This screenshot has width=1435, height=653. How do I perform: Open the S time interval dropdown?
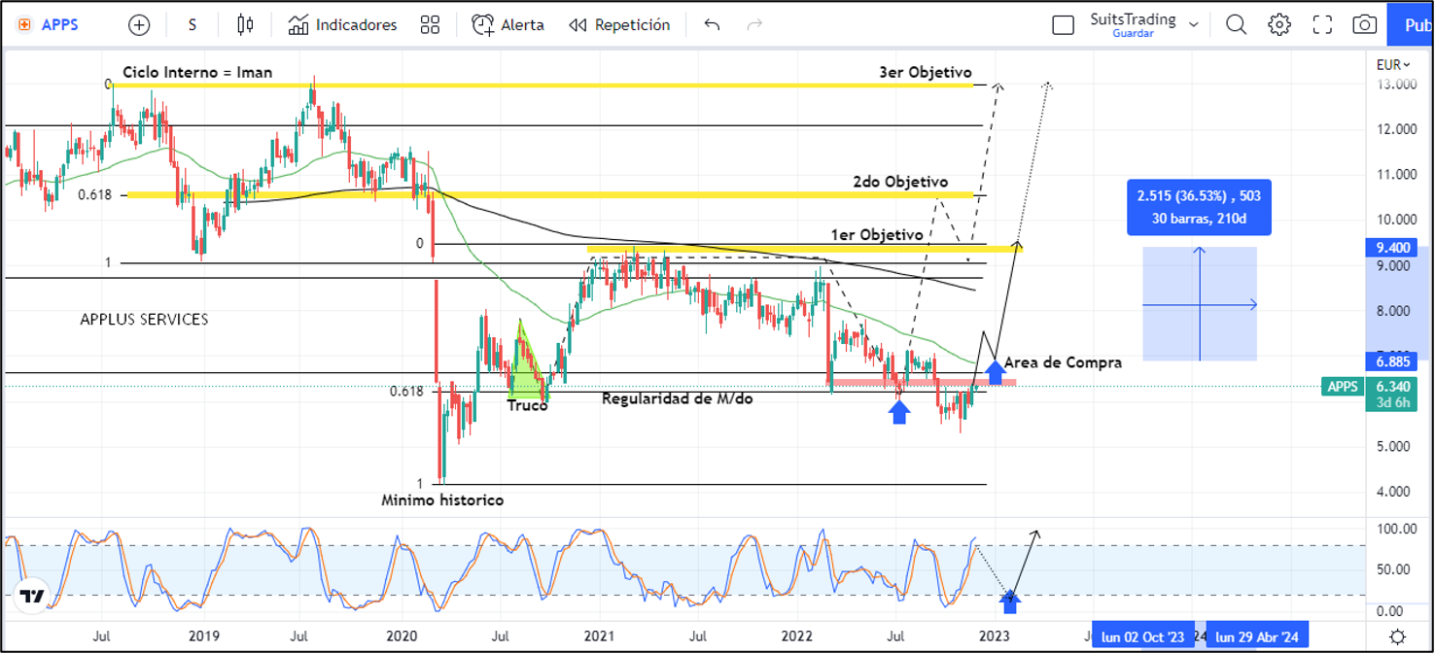[x=192, y=25]
